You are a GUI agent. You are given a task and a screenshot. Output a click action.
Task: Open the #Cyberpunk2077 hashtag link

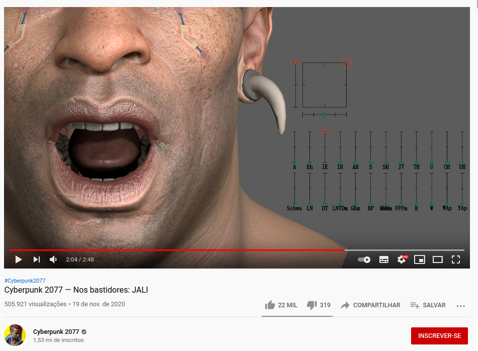point(25,281)
